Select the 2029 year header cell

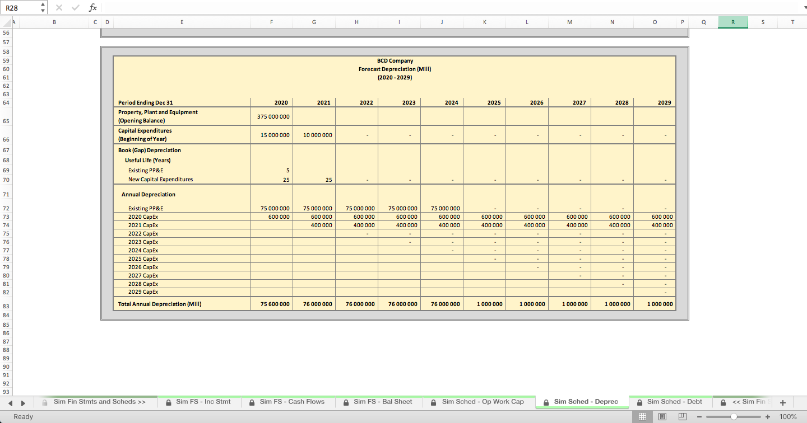(x=655, y=102)
